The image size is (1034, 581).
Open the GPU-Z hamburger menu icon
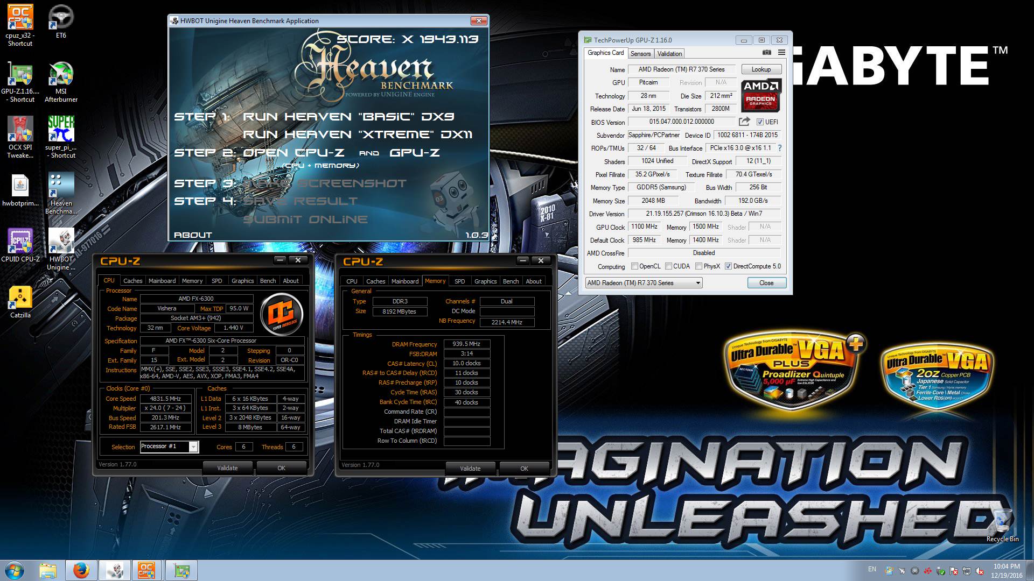781,53
